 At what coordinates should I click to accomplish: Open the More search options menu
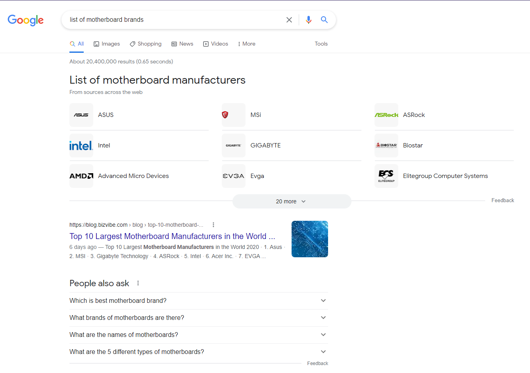click(x=246, y=44)
